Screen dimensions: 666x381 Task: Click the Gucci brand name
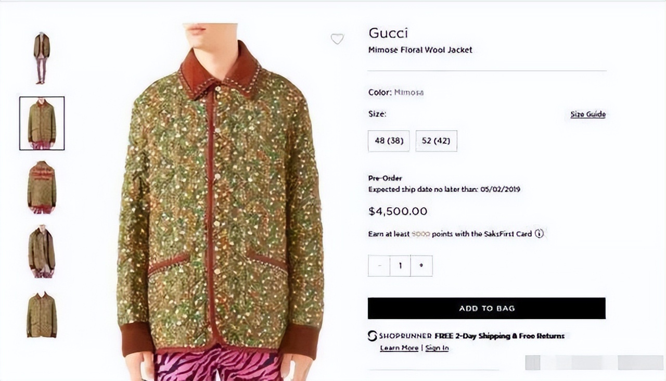(388, 33)
